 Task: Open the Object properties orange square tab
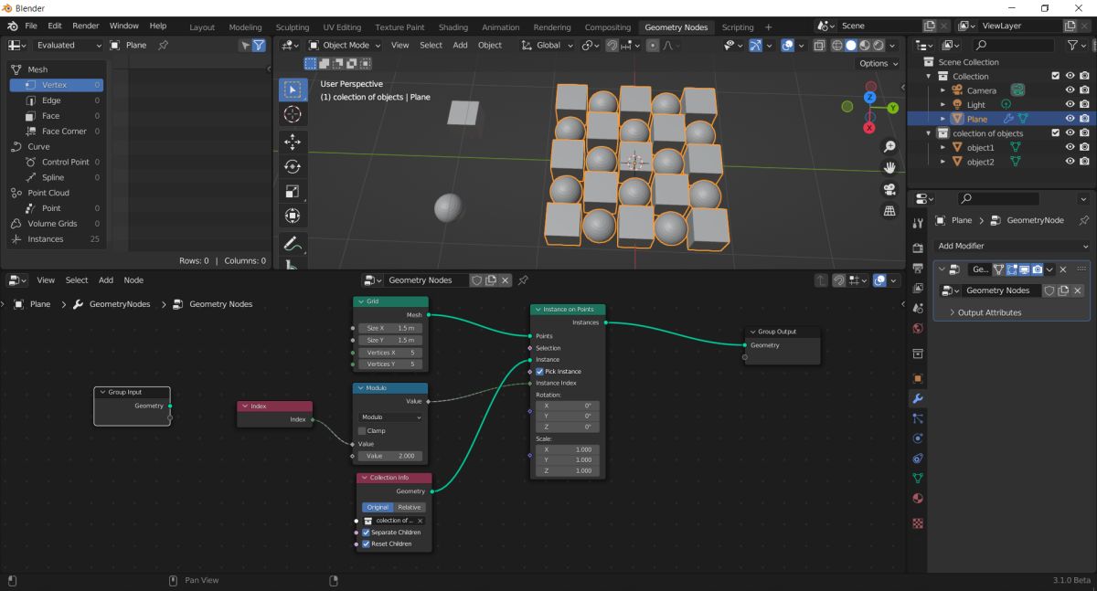click(918, 378)
